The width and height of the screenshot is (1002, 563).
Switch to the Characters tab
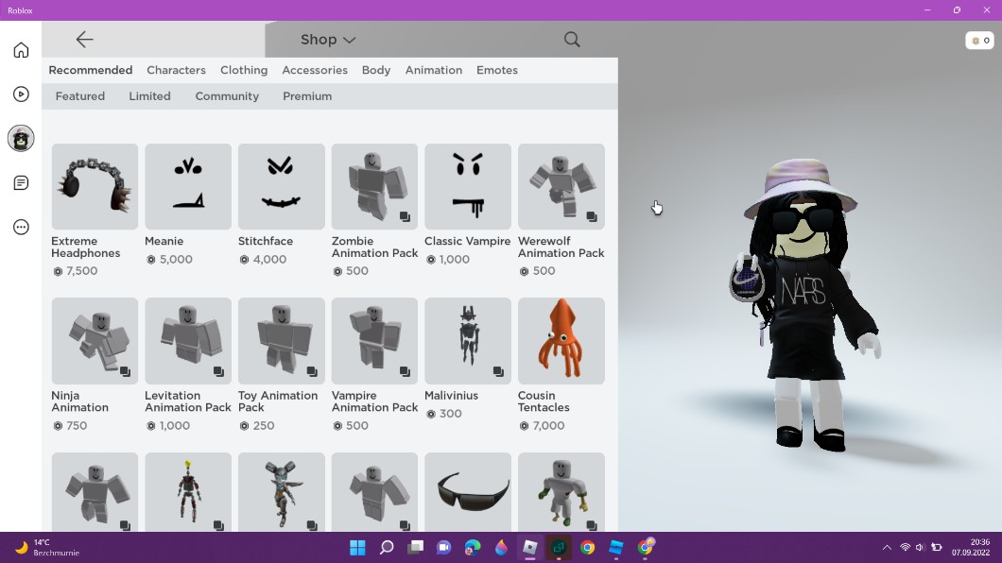pyautogui.click(x=176, y=70)
